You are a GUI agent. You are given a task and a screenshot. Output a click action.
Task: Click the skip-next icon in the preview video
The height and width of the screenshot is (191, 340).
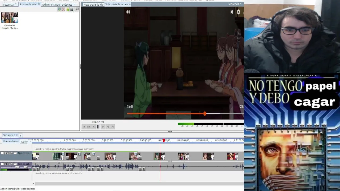point(232,12)
